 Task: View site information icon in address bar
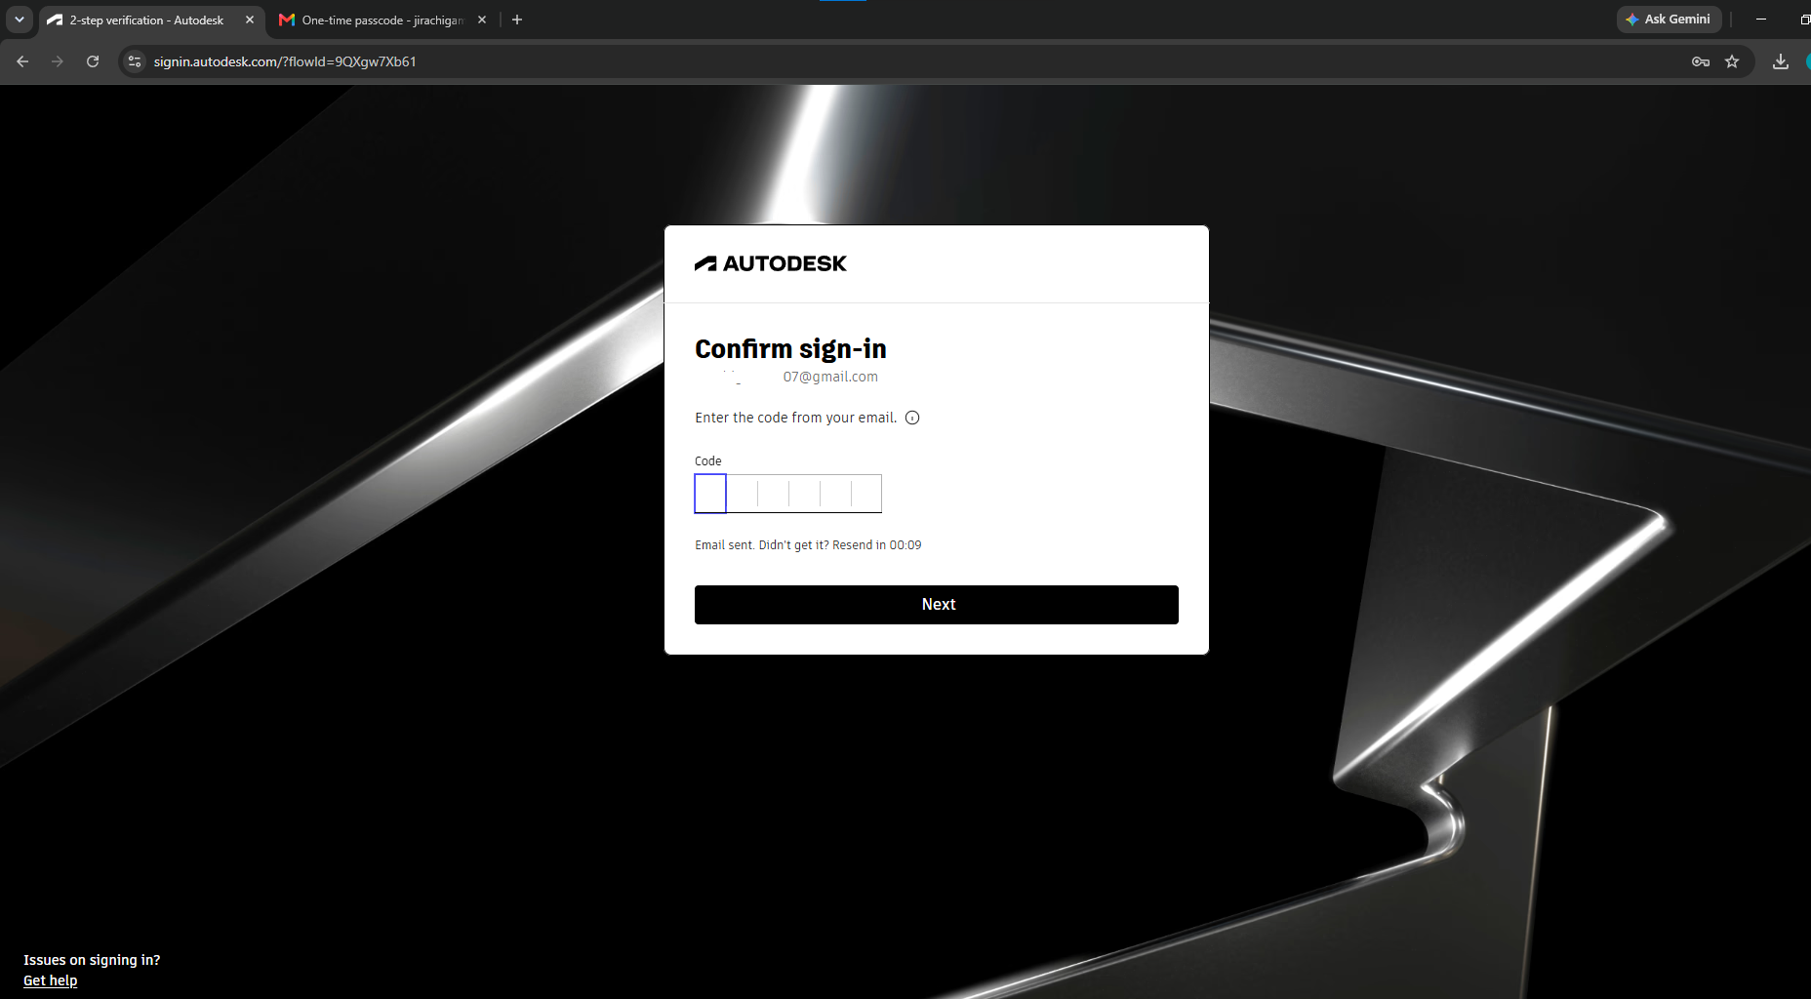(135, 61)
